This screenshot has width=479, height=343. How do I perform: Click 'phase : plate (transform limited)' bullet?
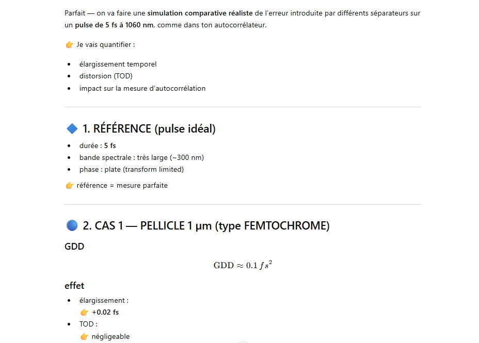132,169
